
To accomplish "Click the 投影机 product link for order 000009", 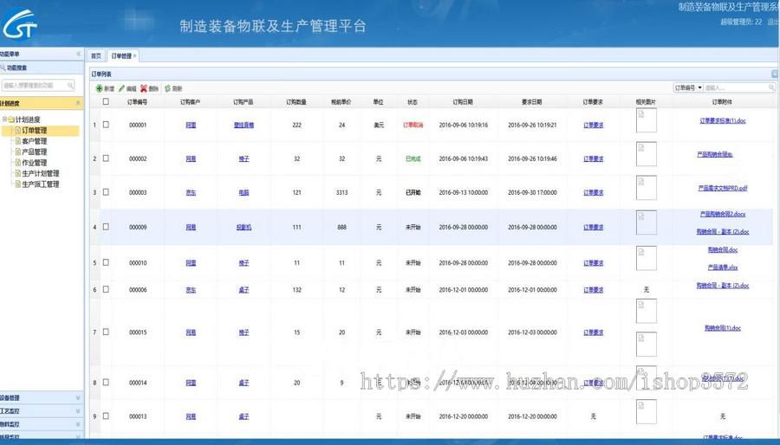I will tap(244, 228).
